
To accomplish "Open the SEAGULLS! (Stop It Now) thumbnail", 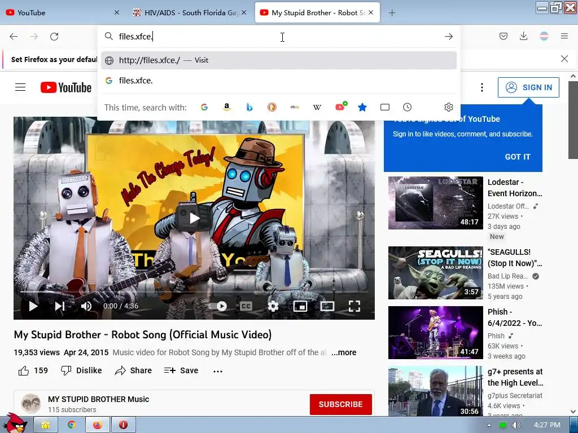I will (x=435, y=273).
